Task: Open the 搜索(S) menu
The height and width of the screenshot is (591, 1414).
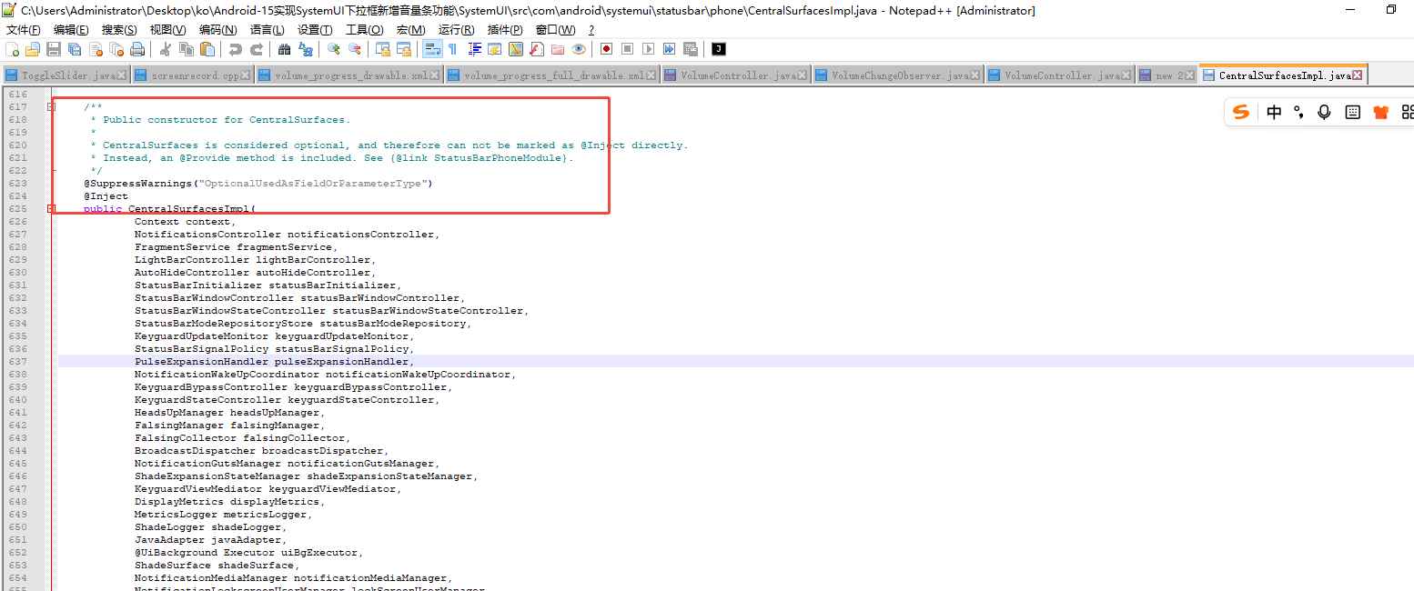Action: (x=120, y=30)
